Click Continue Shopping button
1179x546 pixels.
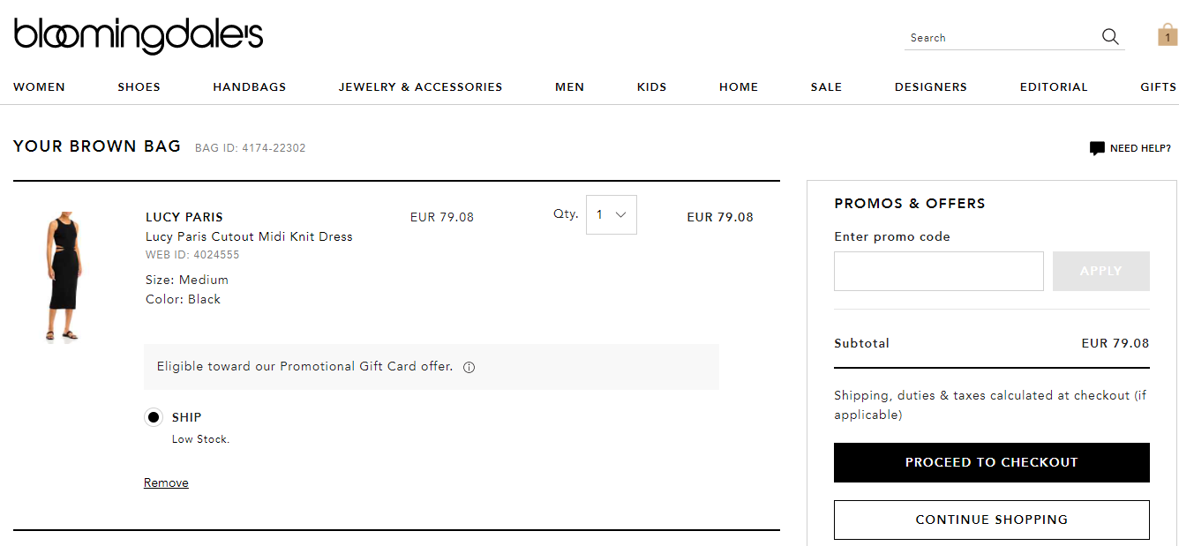(992, 520)
